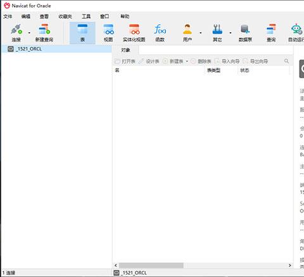Open the 查询 (Query) objects icon
The height and width of the screenshot is (277, 304).
271,33
